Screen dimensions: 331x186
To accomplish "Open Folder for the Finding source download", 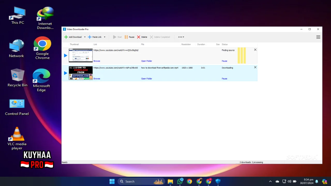I will pyautogui.click(x=147, y=61).
